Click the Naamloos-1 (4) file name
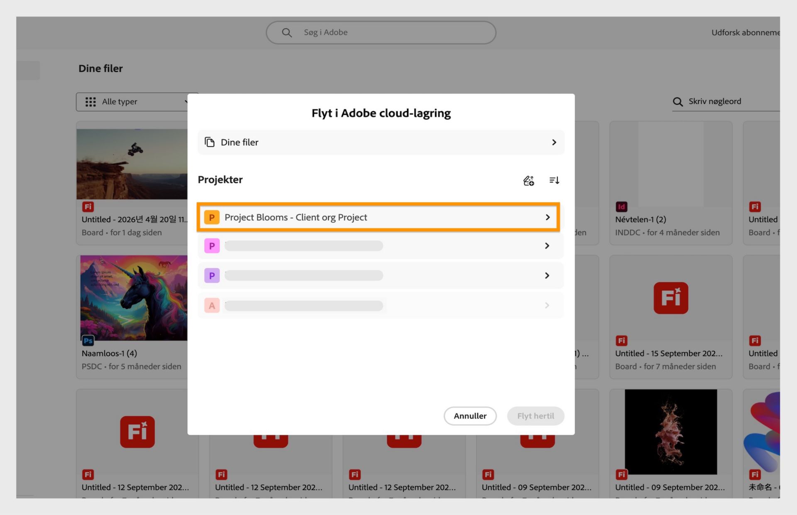The width and height of the screenshot is (797, 515). pyautogui.click(x=109, y=353)
